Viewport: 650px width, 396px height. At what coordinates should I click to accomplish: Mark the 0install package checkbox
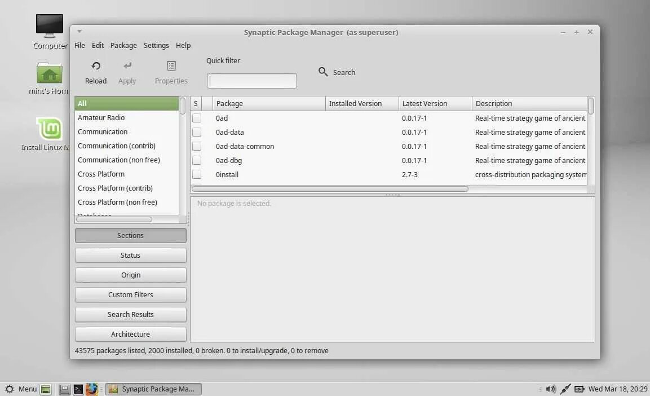[x=197, y=174]
